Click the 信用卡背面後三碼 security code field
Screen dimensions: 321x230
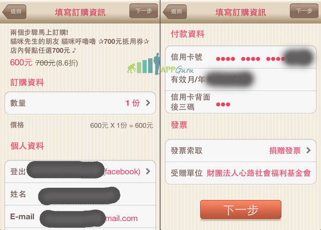pos(241,102)
